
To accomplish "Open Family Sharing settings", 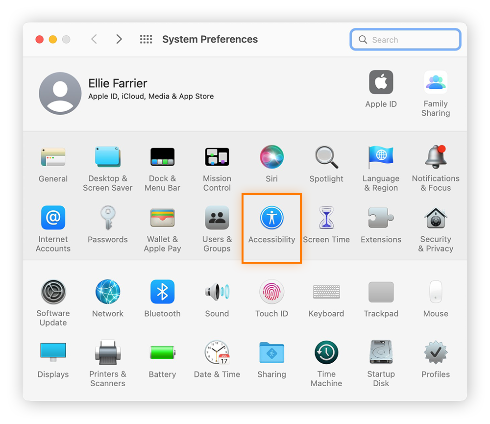I will pyautogui.click(x=435, y=82).
